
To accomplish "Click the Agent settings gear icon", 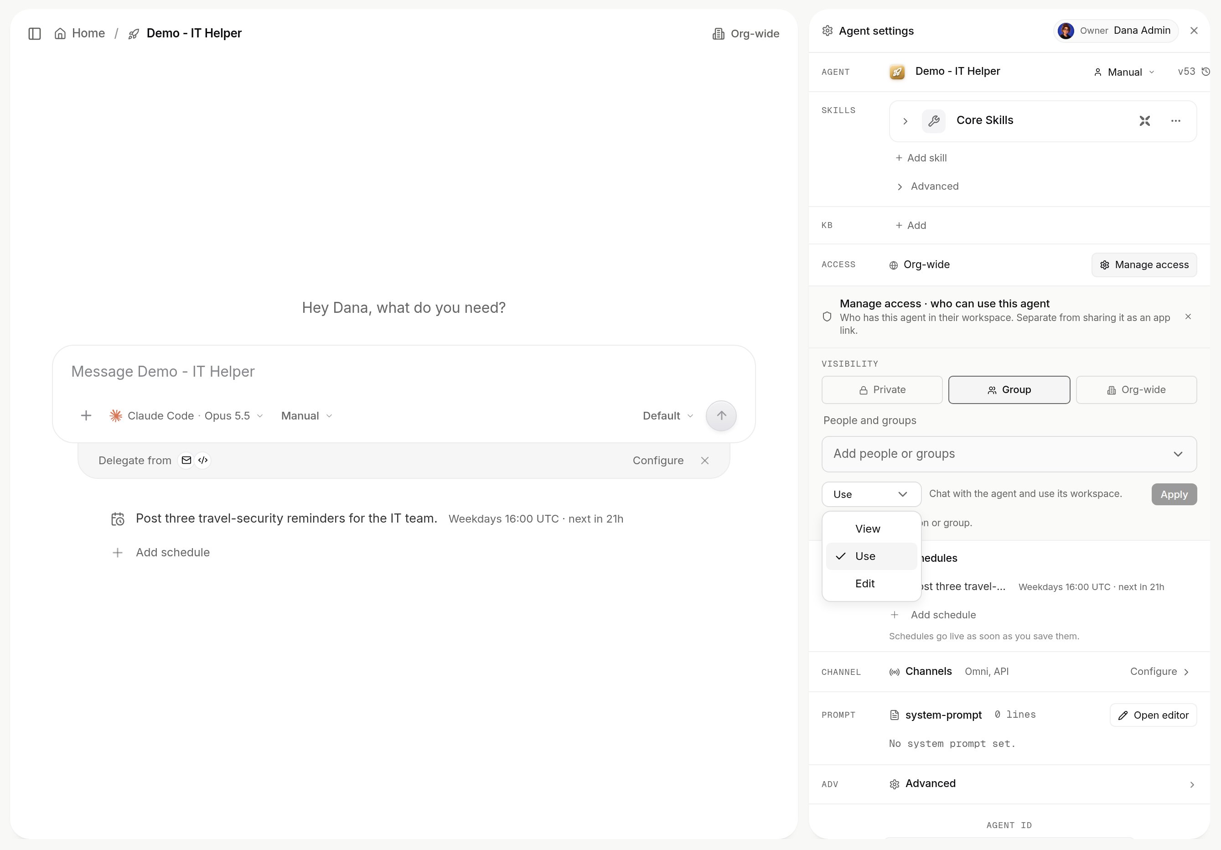I will 828,31.
